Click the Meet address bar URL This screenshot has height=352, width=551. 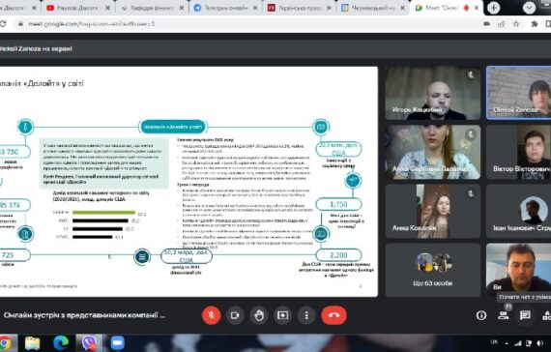(x=92, y=24)
